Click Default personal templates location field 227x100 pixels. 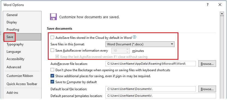pyautogui.click(x=161, y=96)
